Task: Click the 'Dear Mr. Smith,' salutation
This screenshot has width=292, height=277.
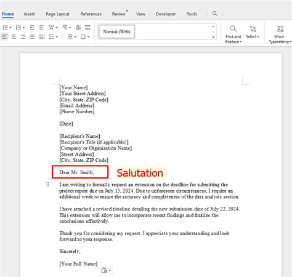Action: (x=76, y=172)
